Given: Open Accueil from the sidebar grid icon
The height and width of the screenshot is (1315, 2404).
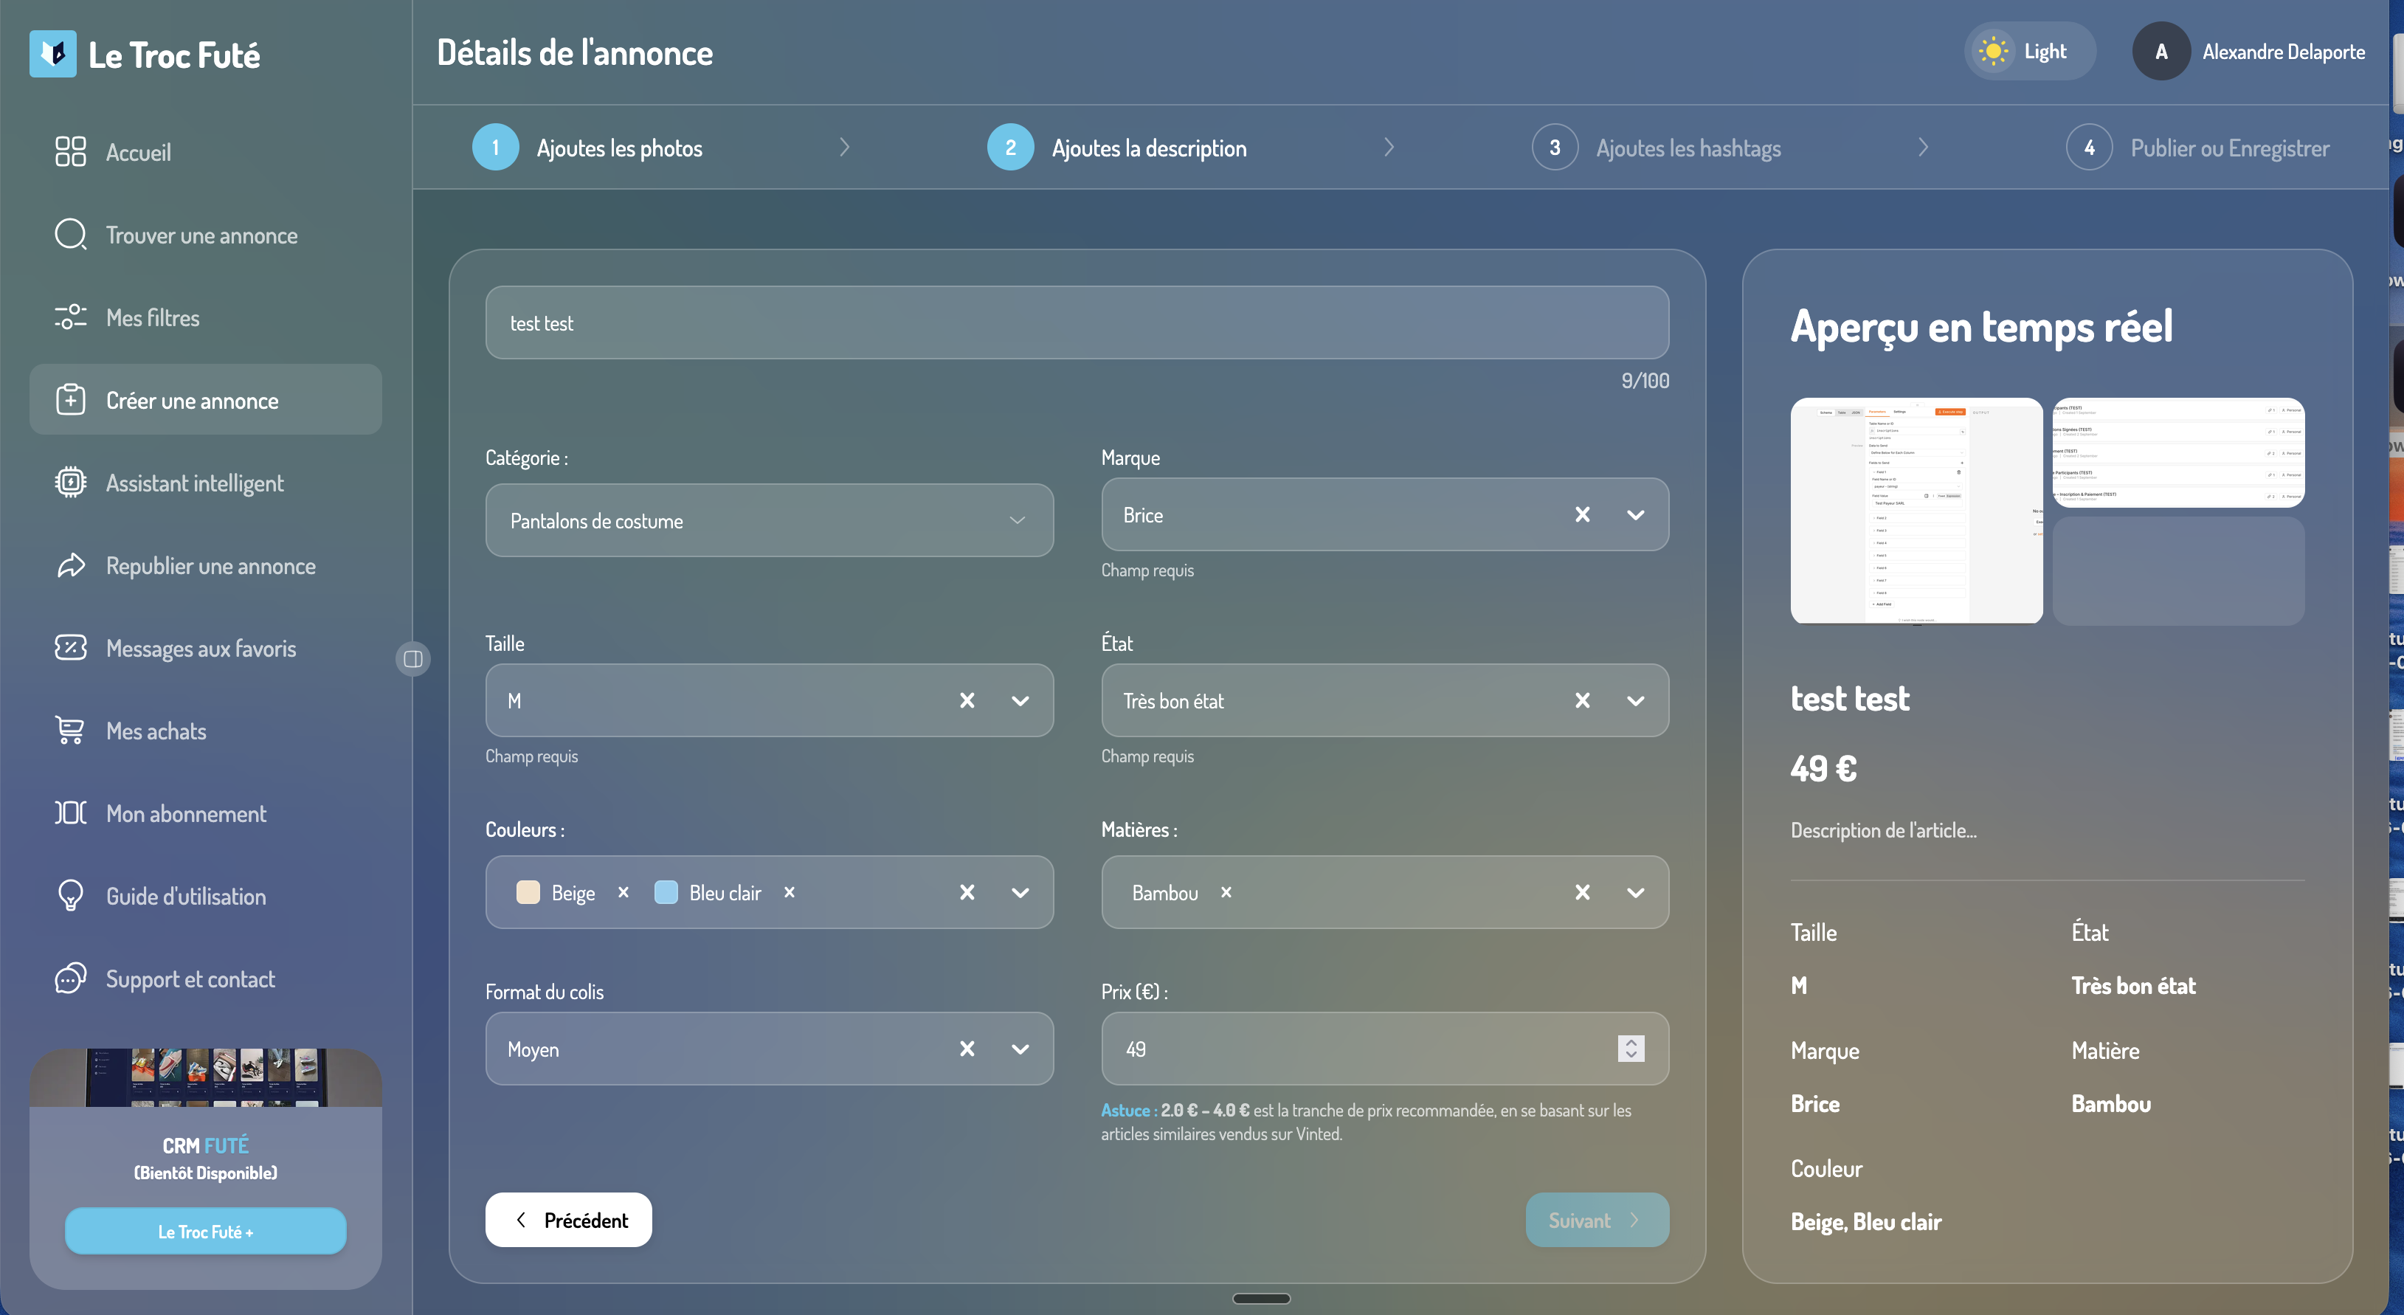Looking at the screenshot, I should click(x=70, y=151).
